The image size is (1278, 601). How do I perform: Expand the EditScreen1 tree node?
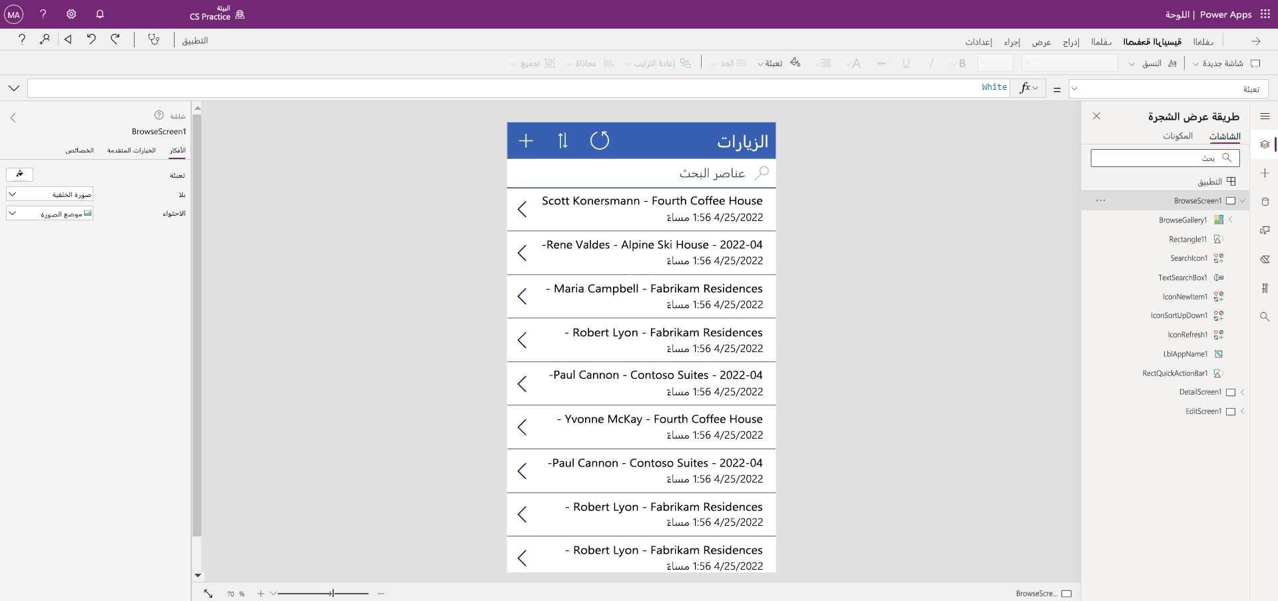click(1243, 411)
